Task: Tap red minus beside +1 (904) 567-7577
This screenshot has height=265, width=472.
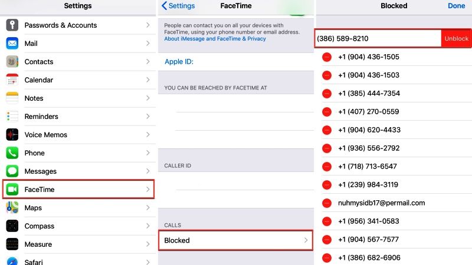Action: point(327,240)
